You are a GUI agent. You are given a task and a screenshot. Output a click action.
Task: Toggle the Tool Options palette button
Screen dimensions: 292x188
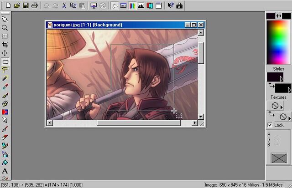(x=123, y=5)
